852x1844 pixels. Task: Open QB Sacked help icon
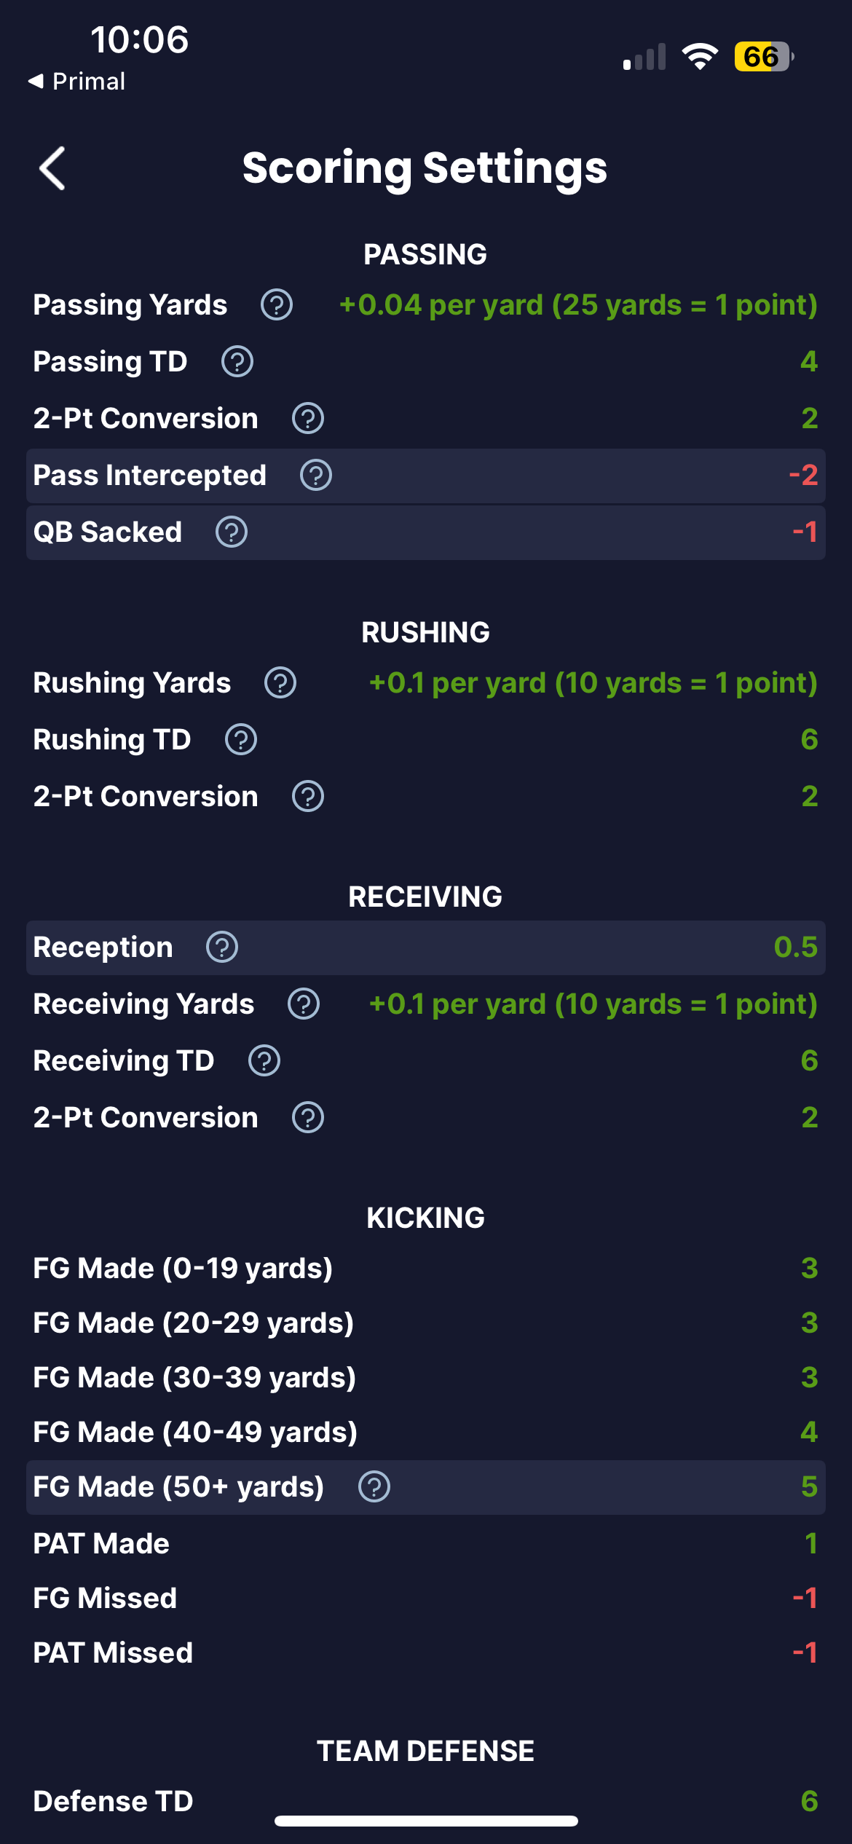(x=232, y=532)
